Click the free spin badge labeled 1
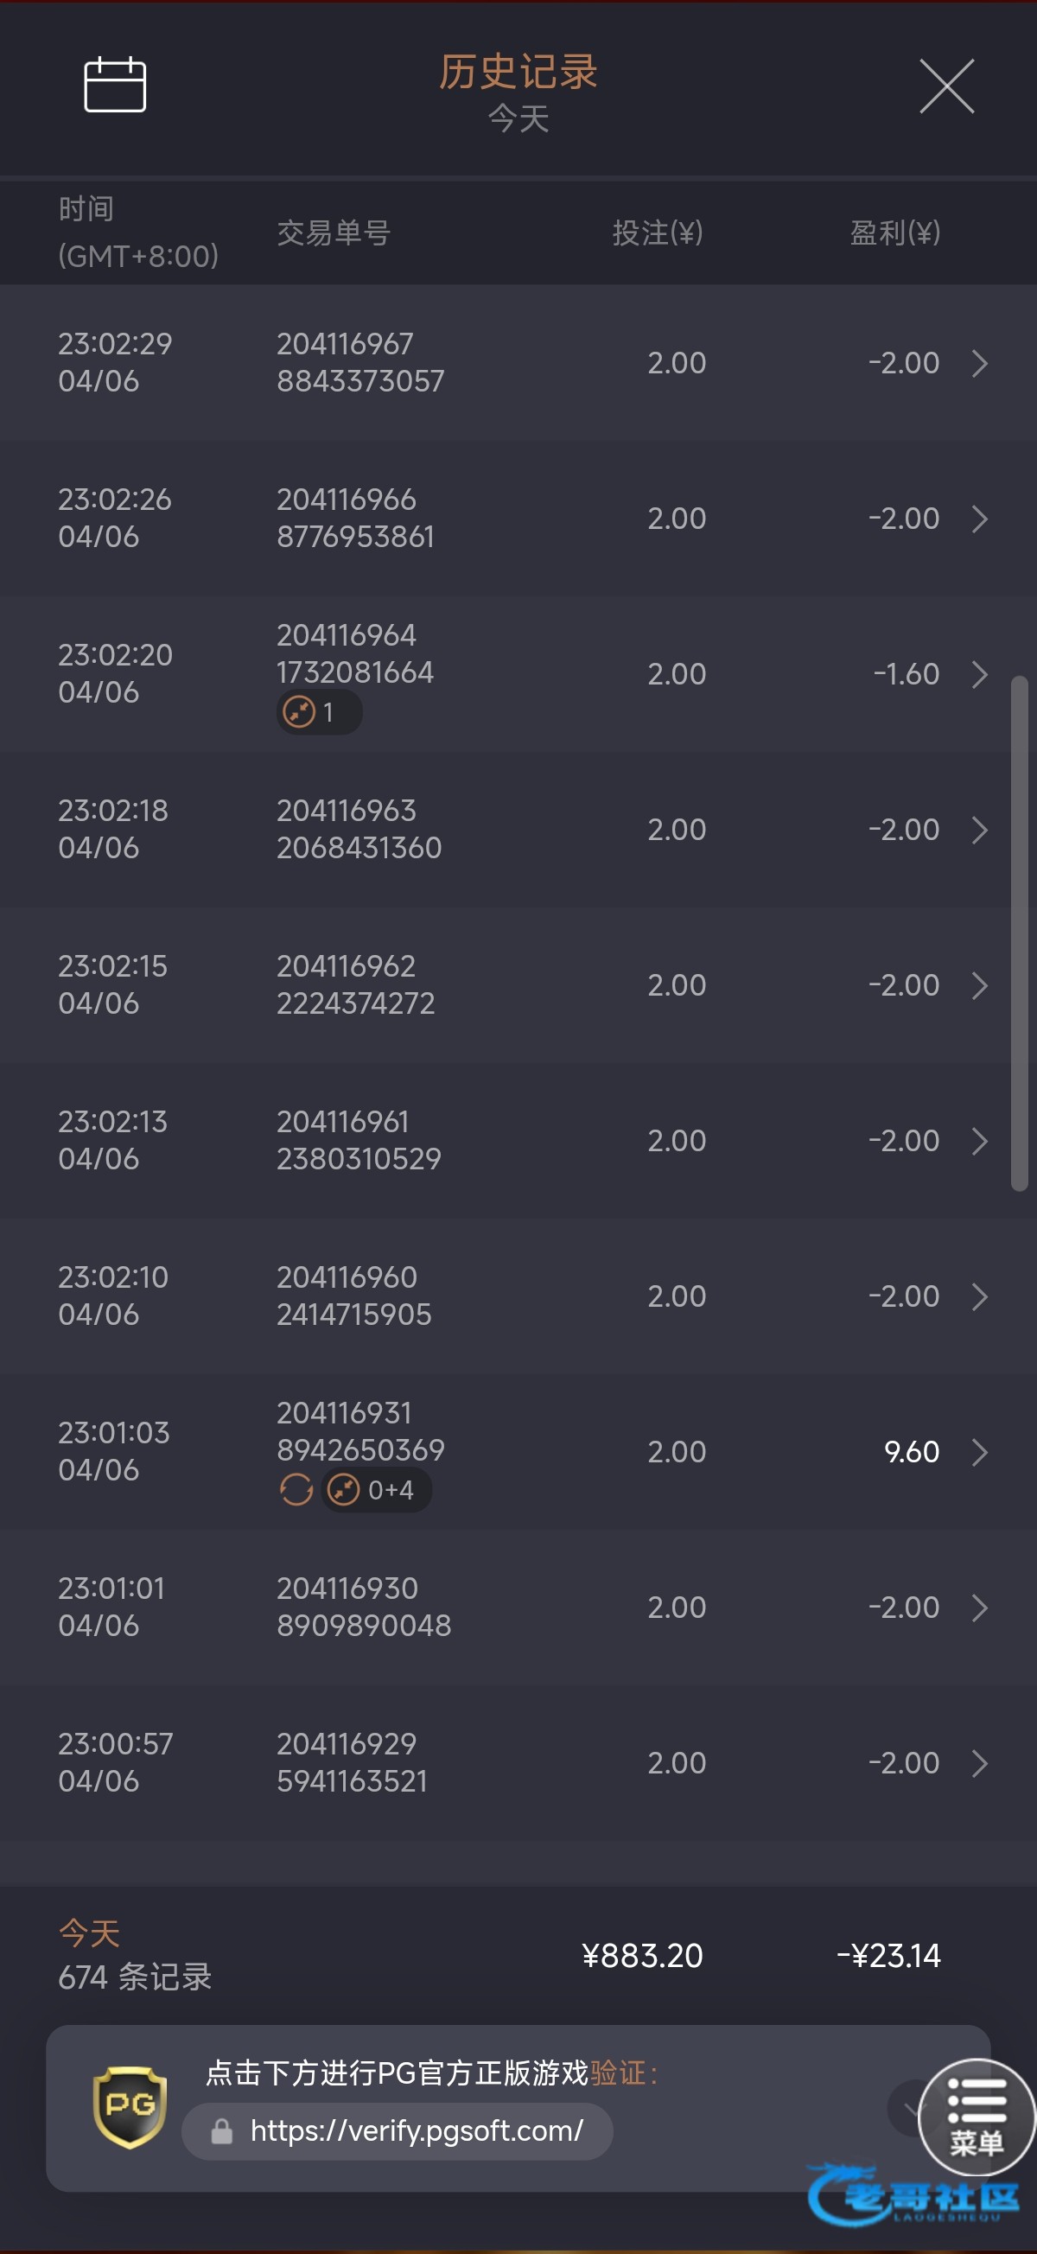The width and height of the screenshot is (1037, 2254). tap(319, 712)
